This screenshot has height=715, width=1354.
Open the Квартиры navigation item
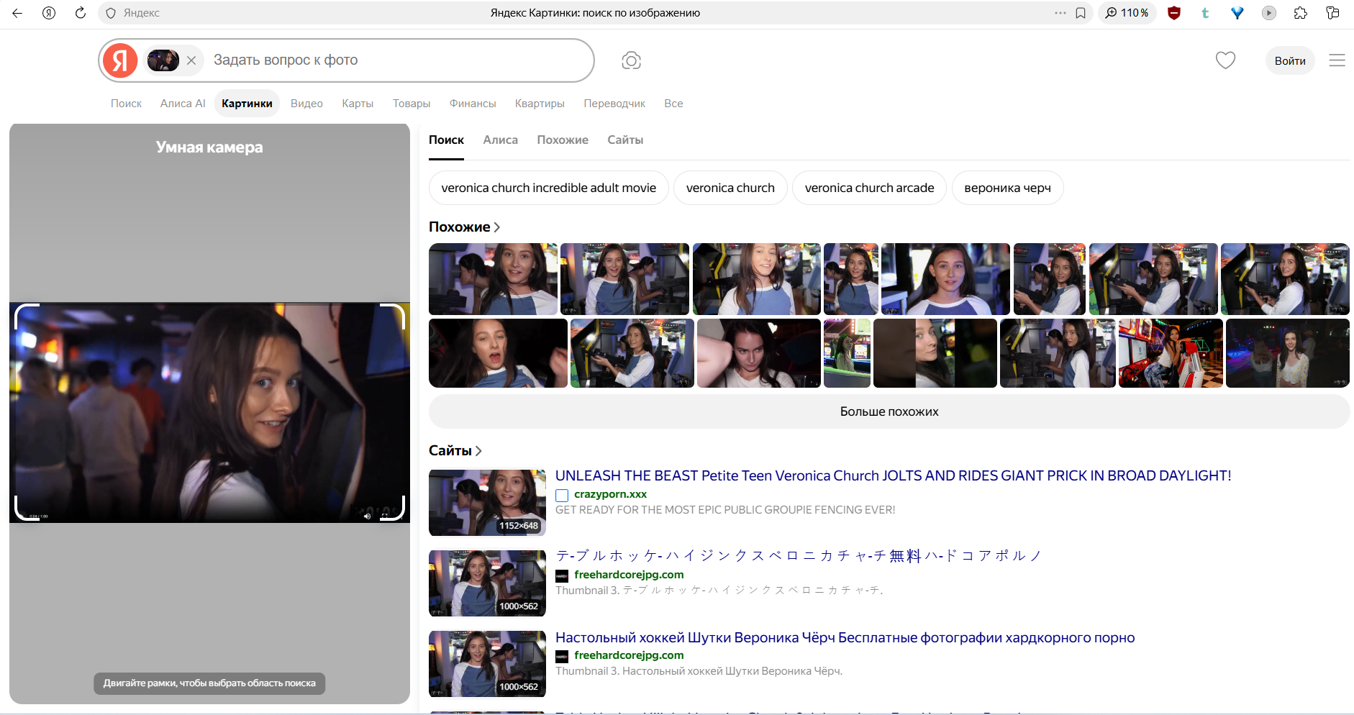[540, 104]
